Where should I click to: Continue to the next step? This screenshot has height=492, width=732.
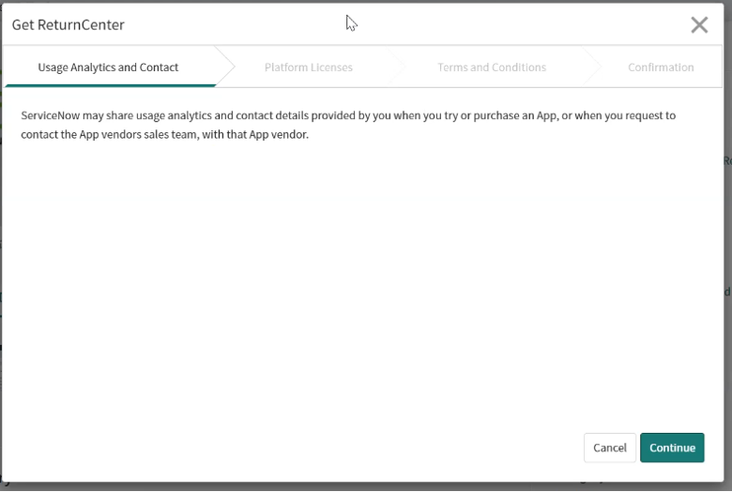(672, 448)
